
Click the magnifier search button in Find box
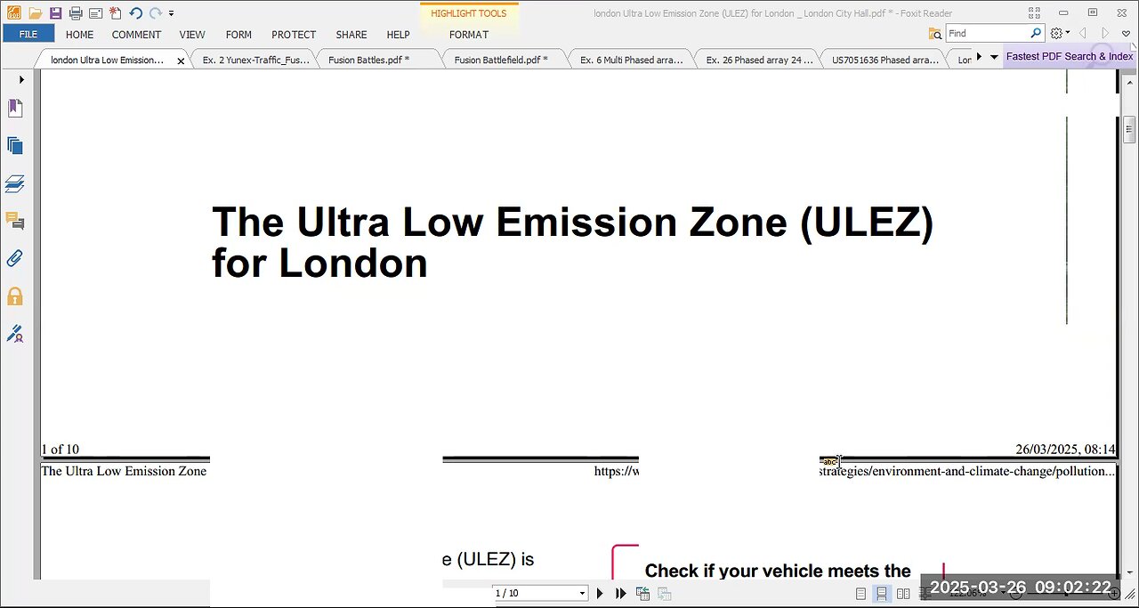point(1036,33)
